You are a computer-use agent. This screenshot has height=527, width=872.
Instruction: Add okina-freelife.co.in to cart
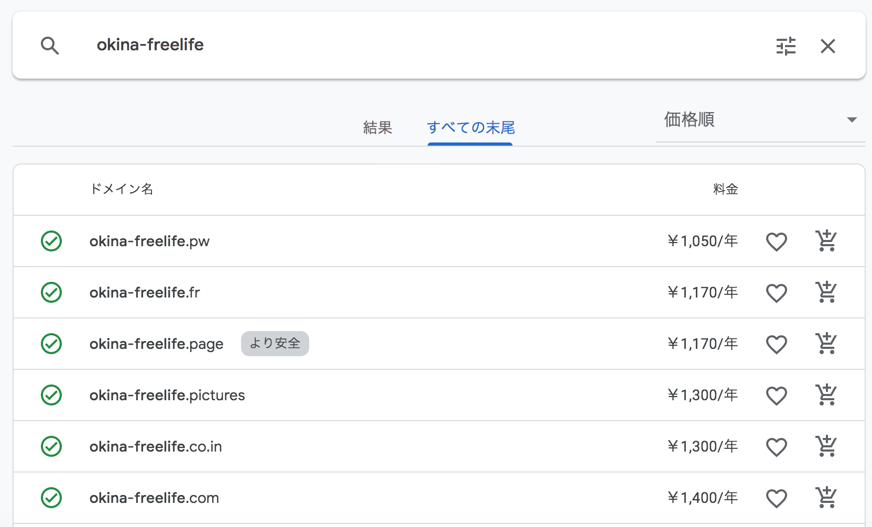826,446
